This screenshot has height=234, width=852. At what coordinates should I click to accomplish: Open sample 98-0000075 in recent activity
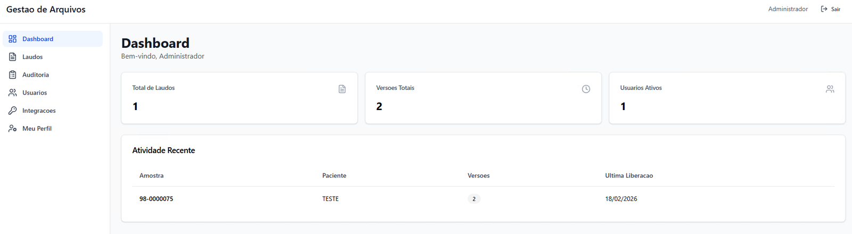pos(156,199)
